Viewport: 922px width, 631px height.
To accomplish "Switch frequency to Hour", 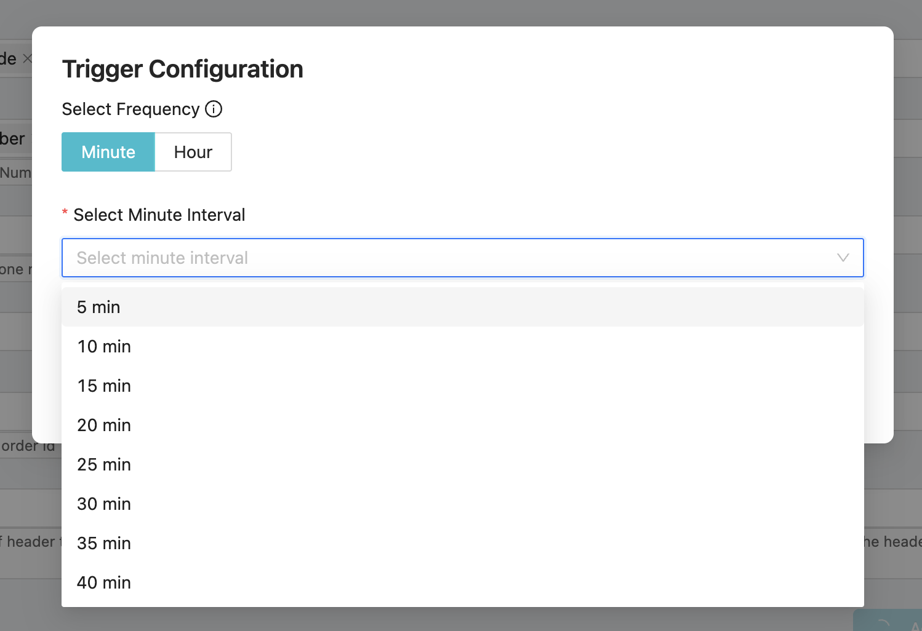I will click(193, 152).
